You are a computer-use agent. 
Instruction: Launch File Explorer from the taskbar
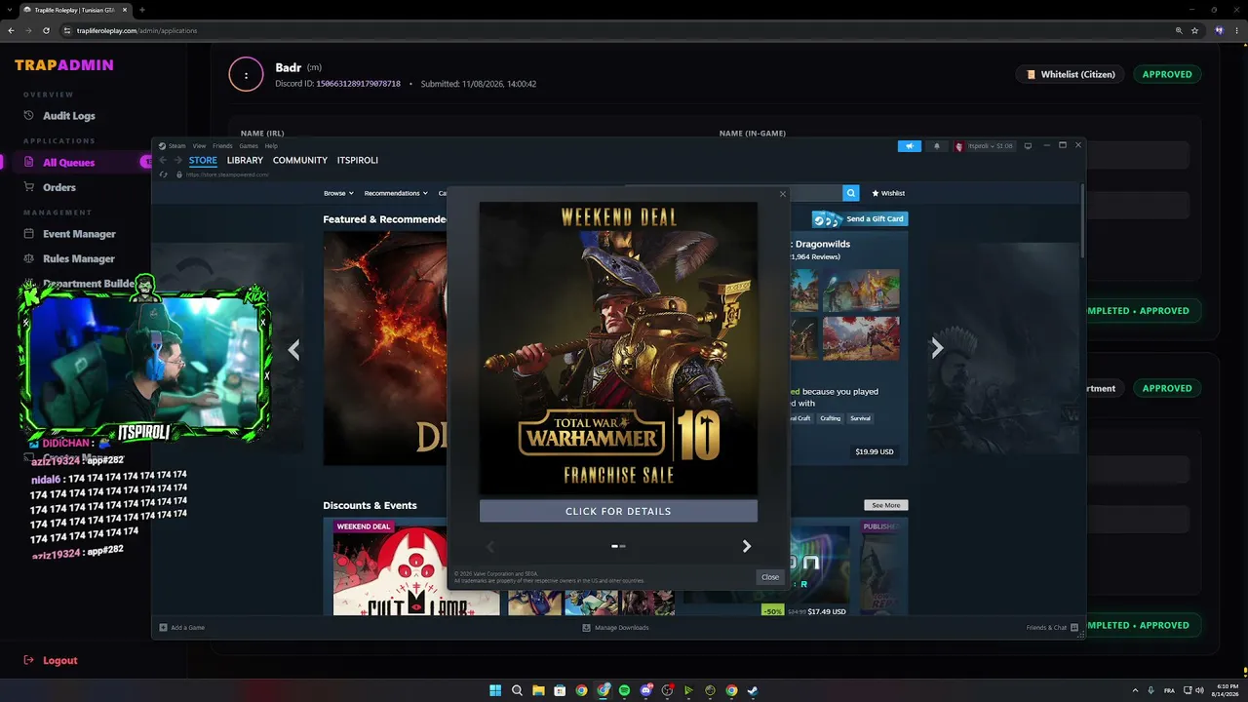(x=538, y=690)
